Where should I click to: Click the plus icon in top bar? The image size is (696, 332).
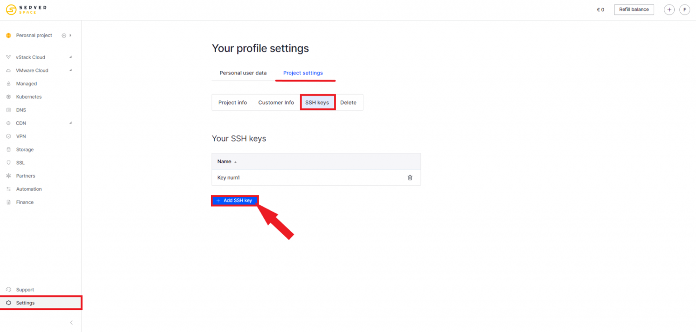coord(669,10)
